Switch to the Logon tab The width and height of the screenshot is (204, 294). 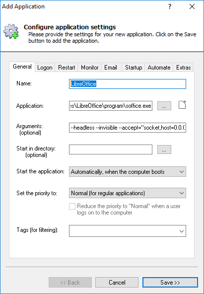click(x=45, y=68)
